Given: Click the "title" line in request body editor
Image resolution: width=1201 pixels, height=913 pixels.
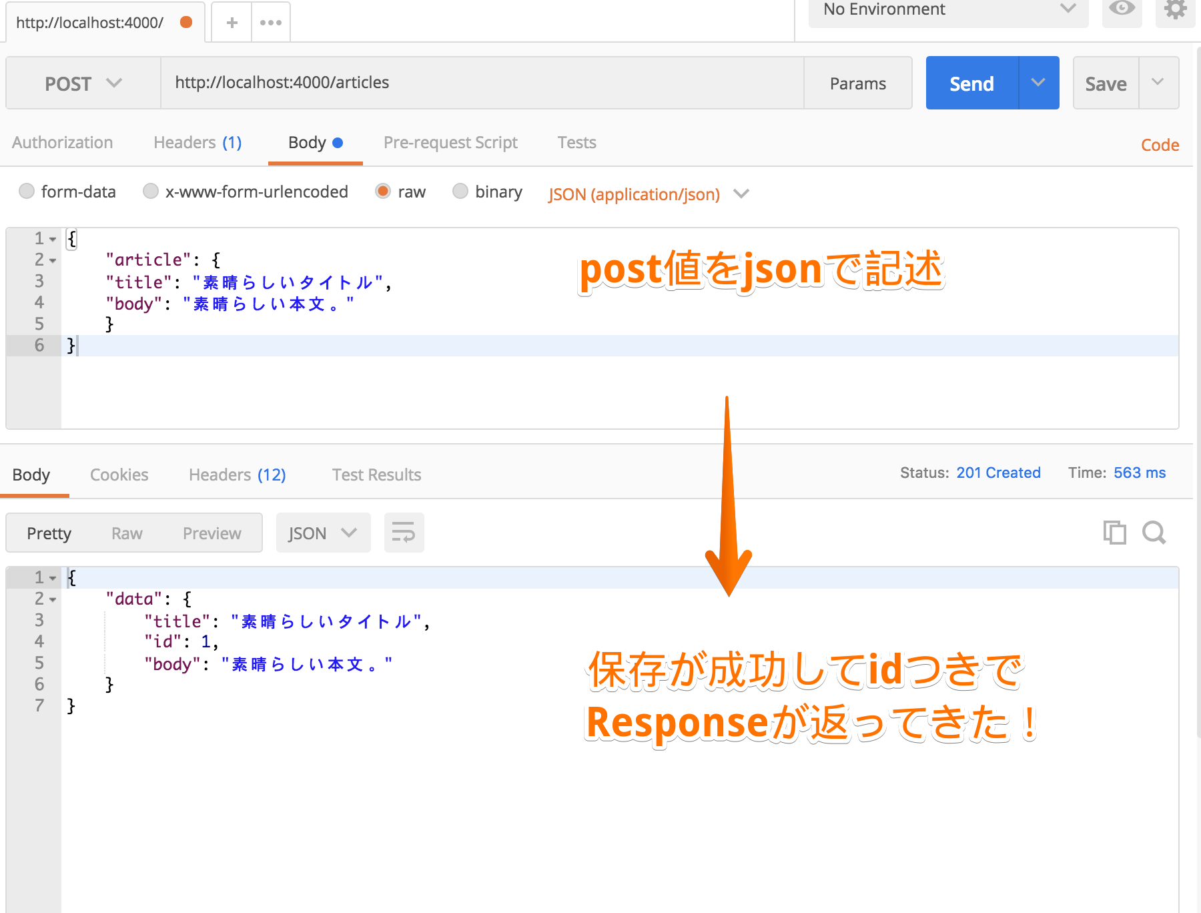Looking at the screenshot, I should pos(248,282).
